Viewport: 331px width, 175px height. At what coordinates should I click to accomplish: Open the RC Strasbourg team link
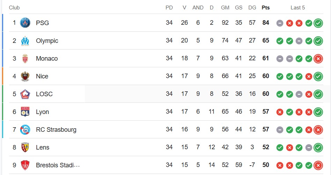click(56, 130)
